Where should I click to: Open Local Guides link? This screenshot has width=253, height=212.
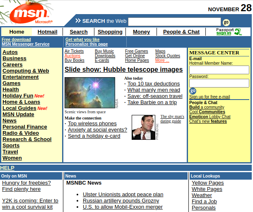pyautogui.click(x=19, y=108)
